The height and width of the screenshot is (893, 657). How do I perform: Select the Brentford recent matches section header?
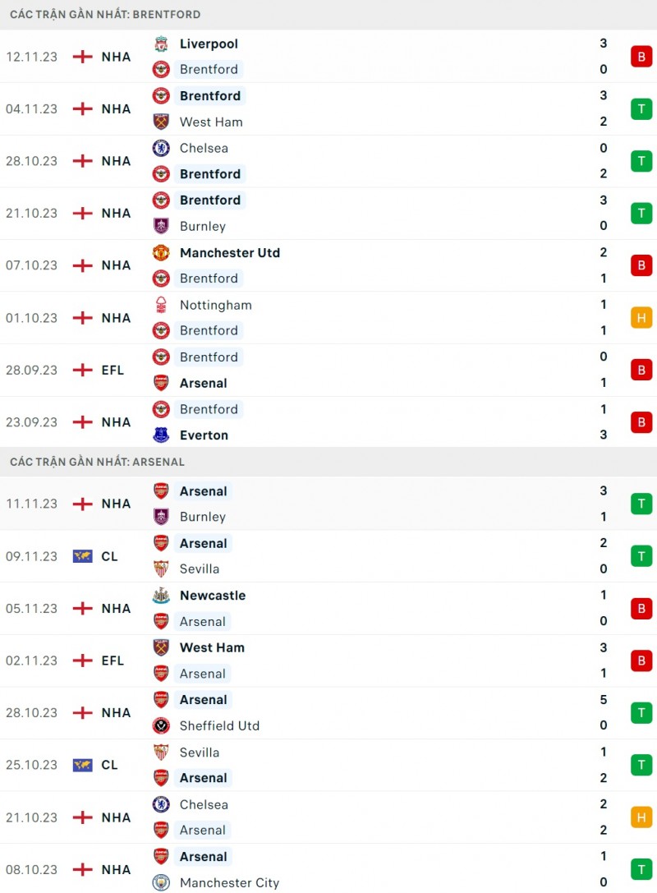105,15
